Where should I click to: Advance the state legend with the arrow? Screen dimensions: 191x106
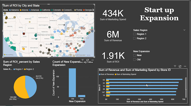click(93, 10)
